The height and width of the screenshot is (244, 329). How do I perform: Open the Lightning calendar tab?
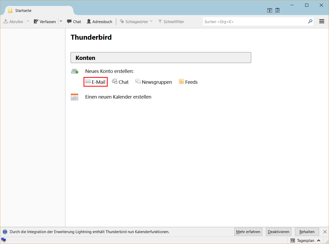pyautogui.click(x=270, y=10)
